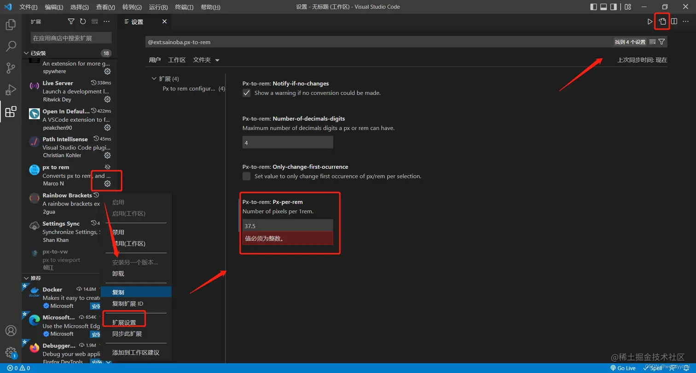
Task: Choose 复制 in the context menu
Action: (136, 292)
